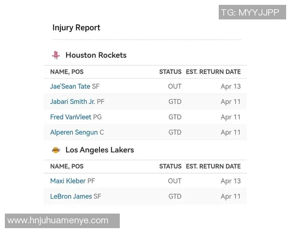Image resolution: width=291 pixels, height=233 pixels.
Task: Click the Los Angeles Lakers logo
Action: (x=56, y=150)
